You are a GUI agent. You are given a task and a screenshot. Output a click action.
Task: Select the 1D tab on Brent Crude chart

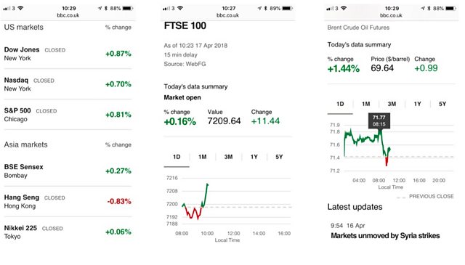click(340, 104)
